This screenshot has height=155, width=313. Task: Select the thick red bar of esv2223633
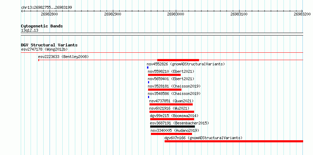pos(178,60)
